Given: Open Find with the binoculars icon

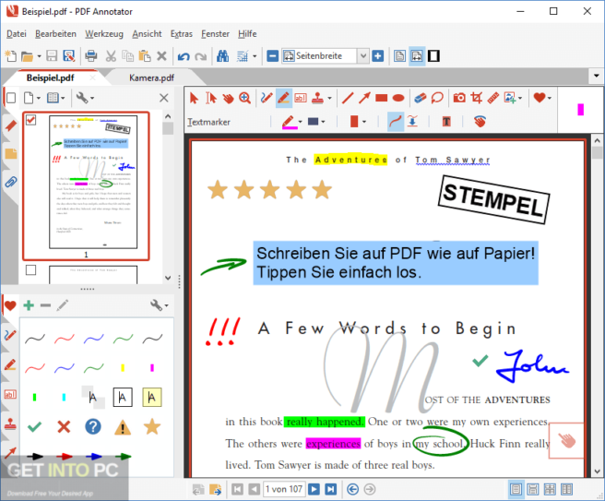Looking at the screenshot, I should point(222,56).
